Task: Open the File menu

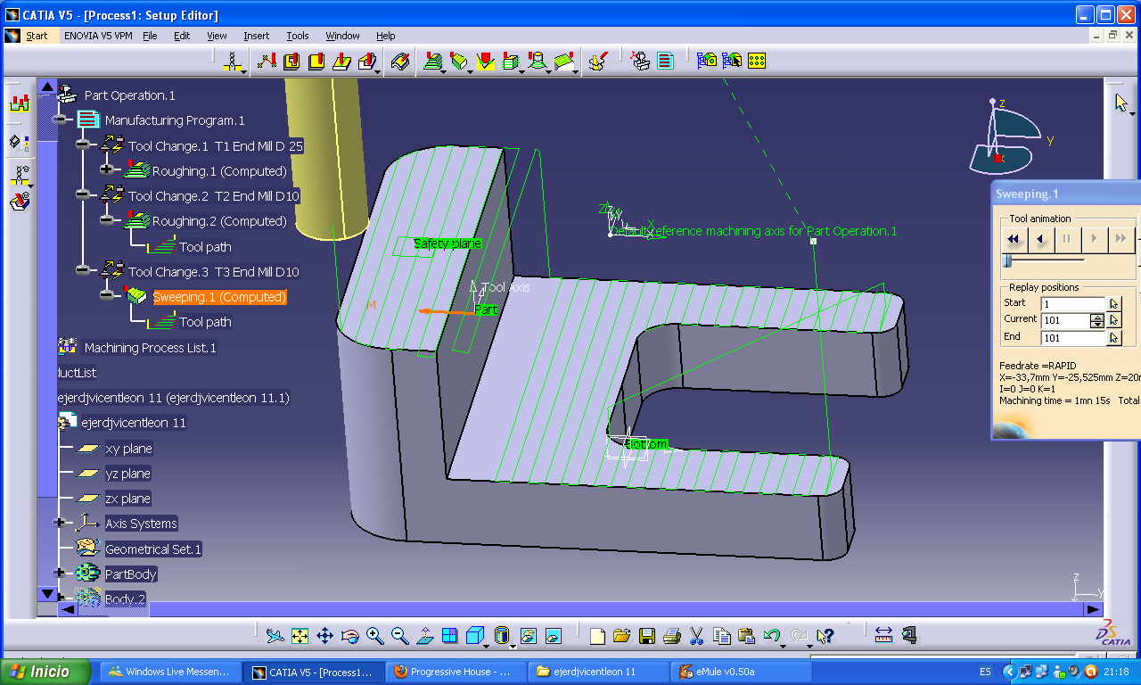Action: [150, 36]
